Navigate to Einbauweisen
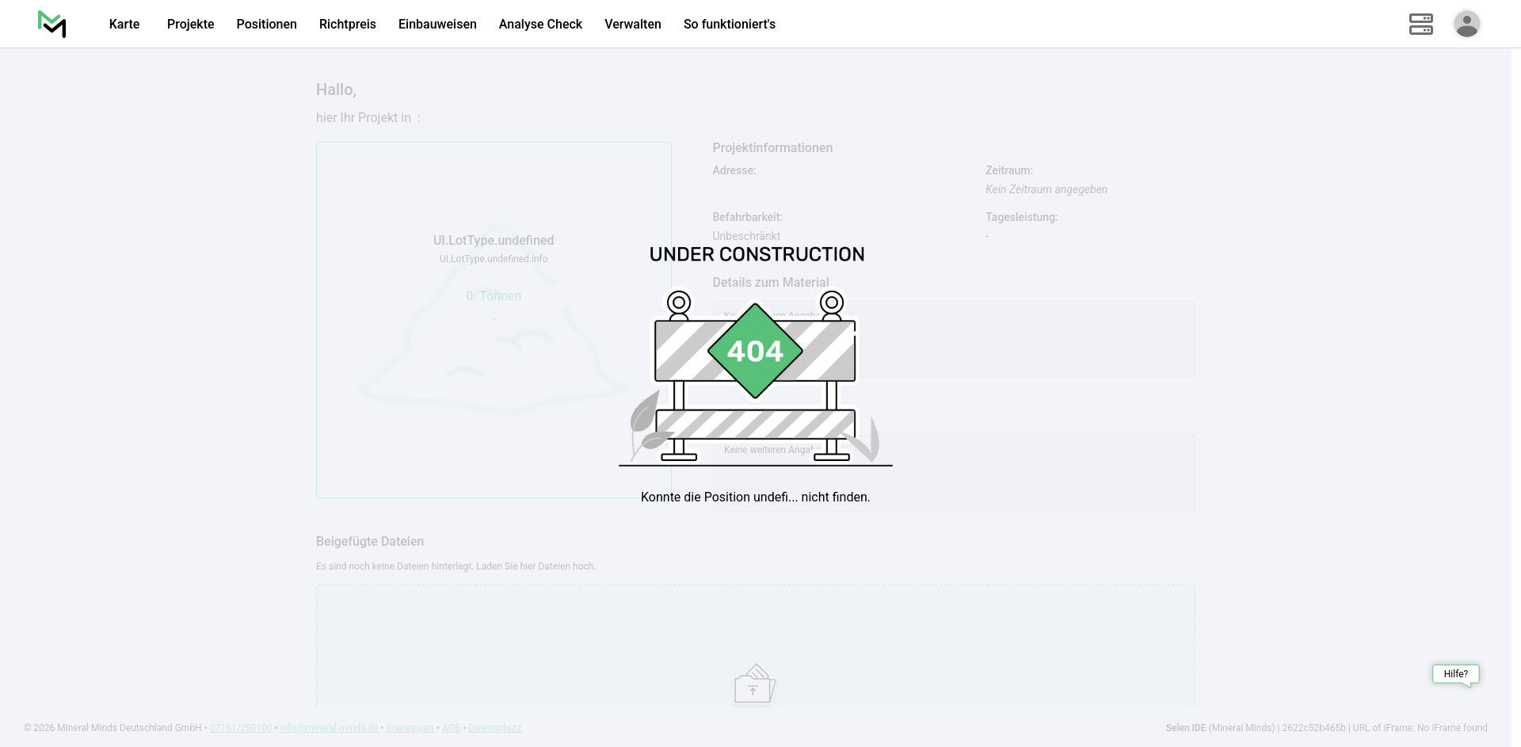 (x=437, y=24)
